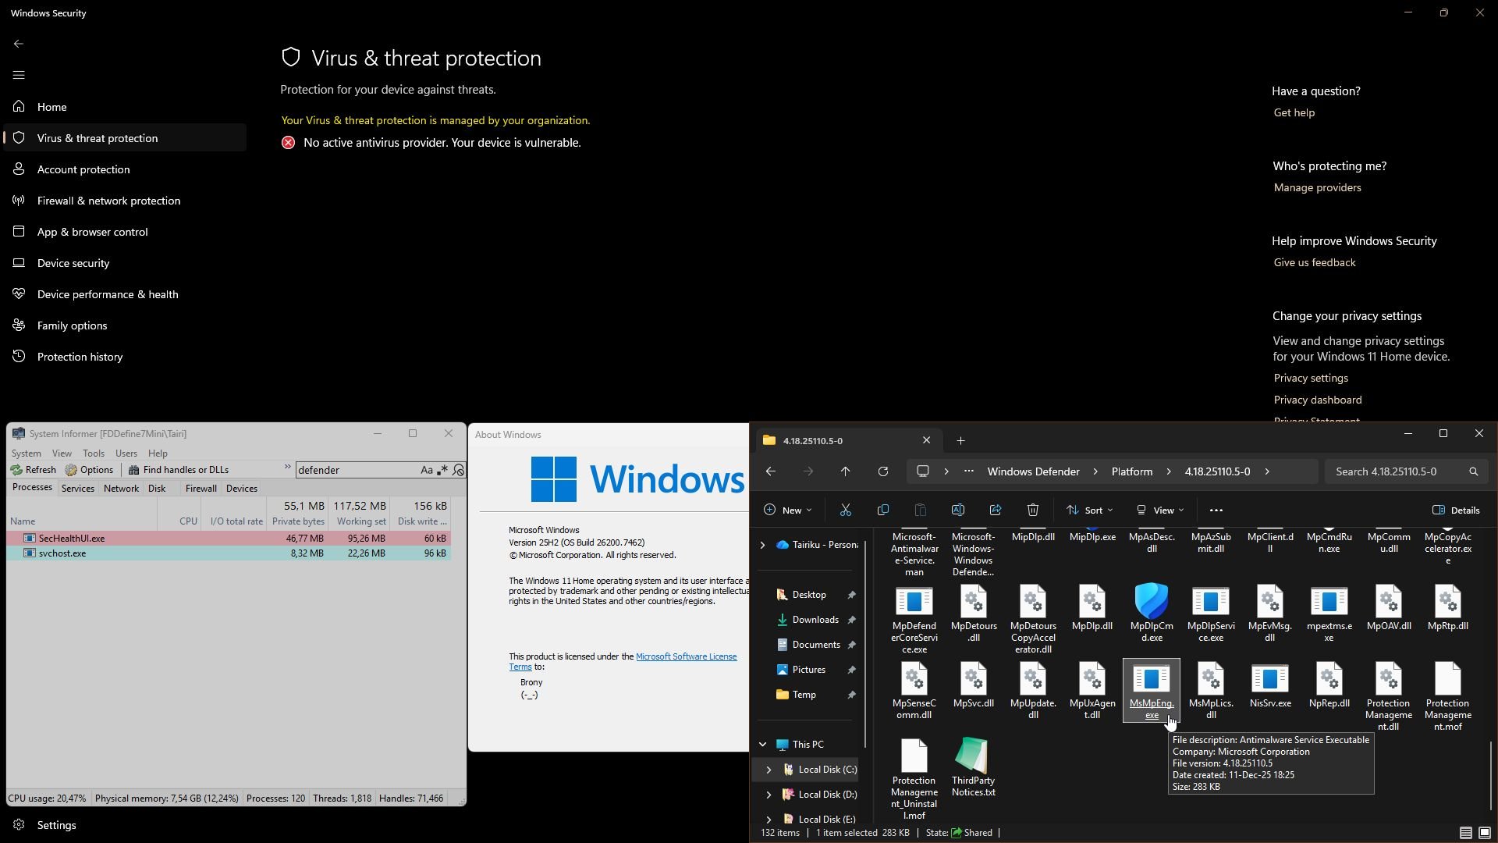Screen dimensions: 1498x843
Task: Select the SecHealthUI.exe process row
Action: 229,539
